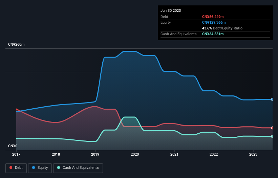This screenshot has height=178, width=278.
Task: Click the Jun 30 2023 tooltip date
Action: 171,10
